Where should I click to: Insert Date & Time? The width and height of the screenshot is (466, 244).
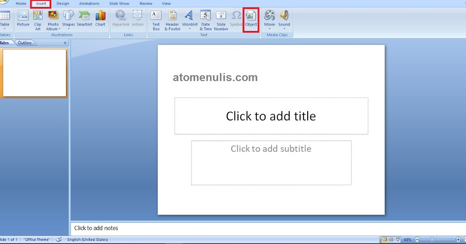coord(206,20)
